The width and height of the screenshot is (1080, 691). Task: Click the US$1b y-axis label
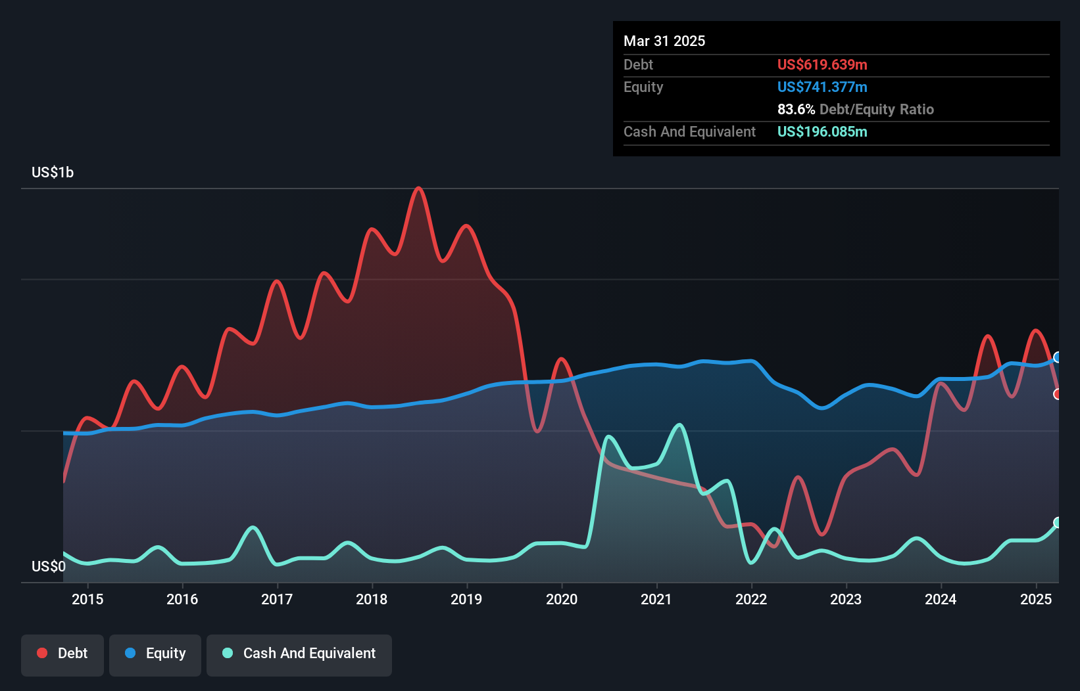coord(53,173)
